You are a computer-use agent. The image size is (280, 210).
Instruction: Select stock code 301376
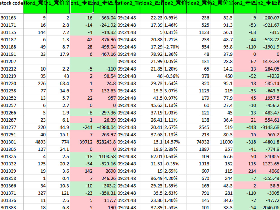click(11, 200)
